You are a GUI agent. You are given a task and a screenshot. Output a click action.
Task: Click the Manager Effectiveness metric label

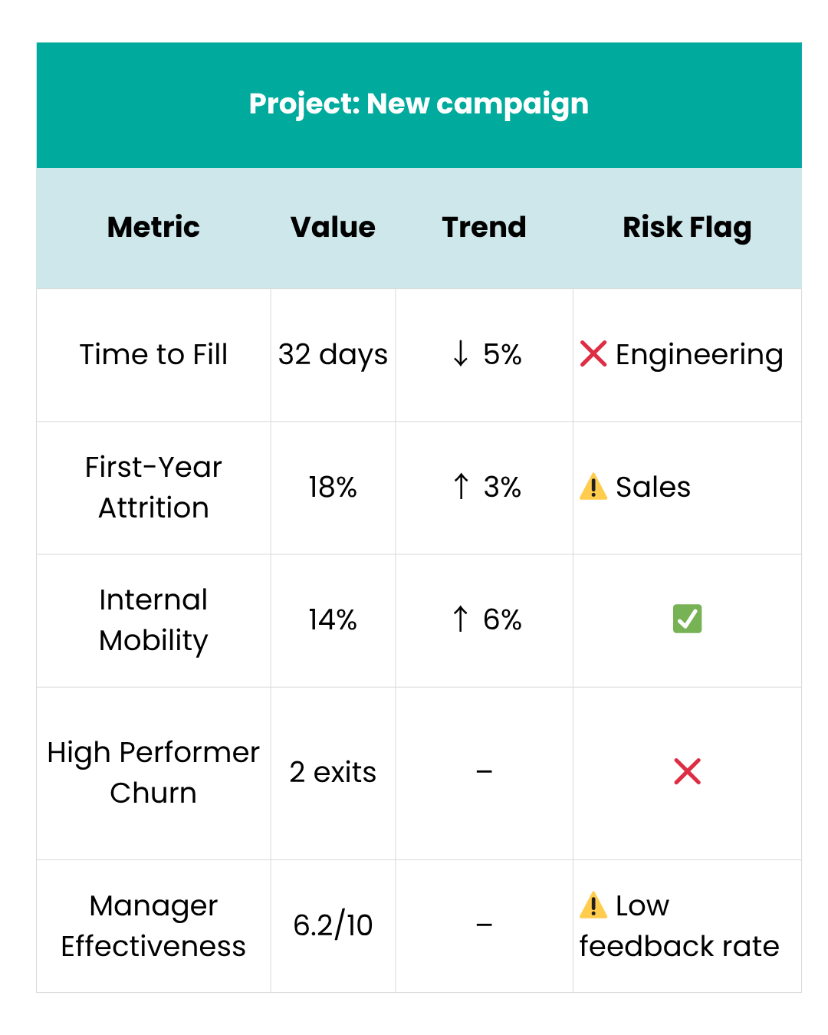153,925
